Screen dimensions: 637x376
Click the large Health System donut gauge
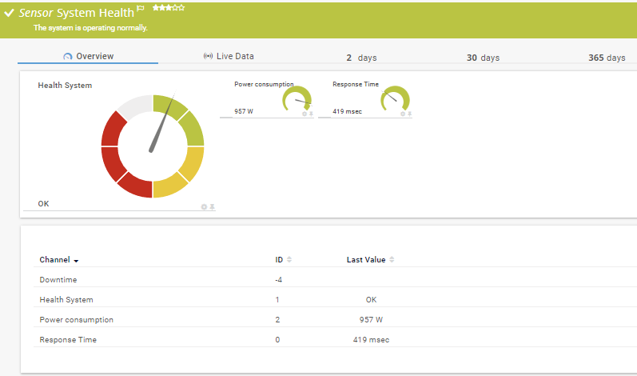pos(152,146)
